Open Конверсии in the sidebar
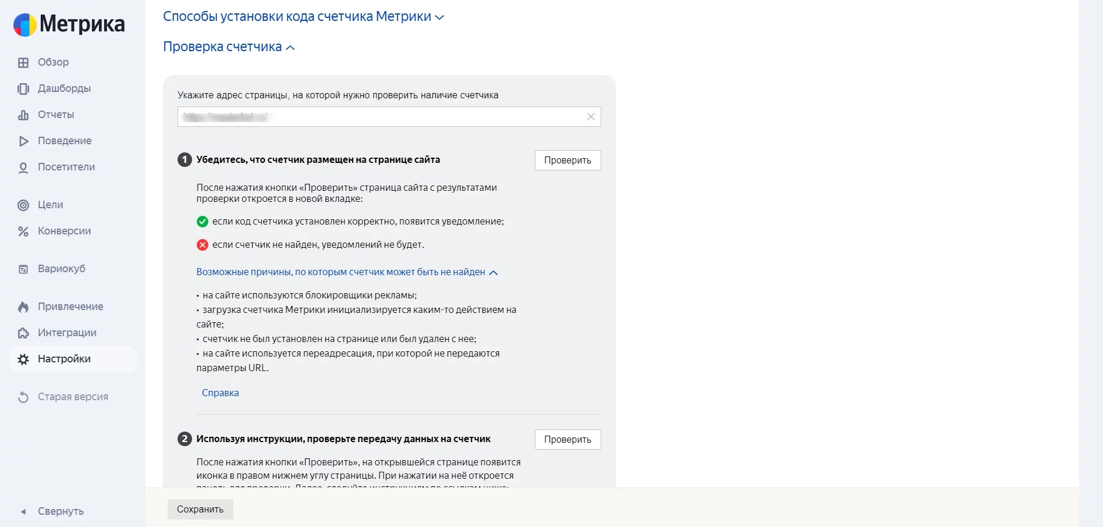 (x=64, y=231)
